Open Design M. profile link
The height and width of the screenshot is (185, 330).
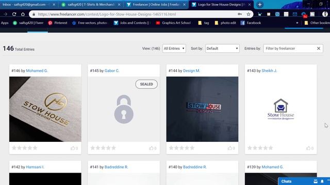pos(191,71)
